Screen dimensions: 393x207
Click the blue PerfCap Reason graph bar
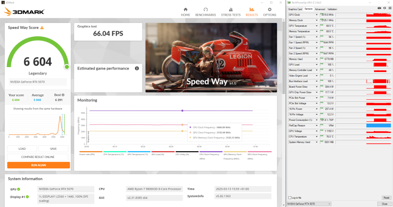pos(378,125)
